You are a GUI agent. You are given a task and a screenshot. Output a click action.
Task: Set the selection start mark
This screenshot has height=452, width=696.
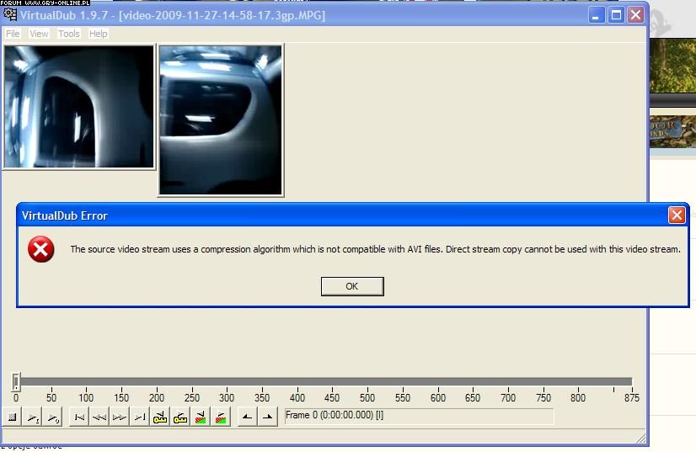coord(247,417)
